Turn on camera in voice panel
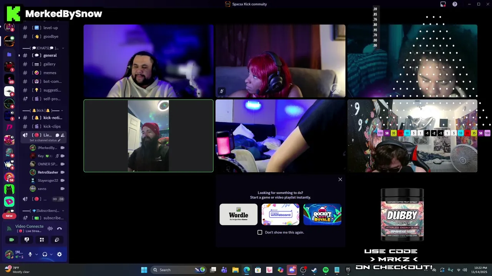Screen dimensions: 492x276 coord(12,240)
